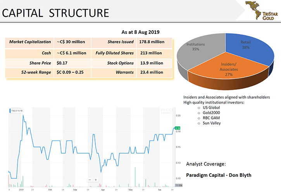The height and width of the screenshot is (193, 281).
Task: Click the 0.10 price axis label
Action: click(x=178, y=178)
